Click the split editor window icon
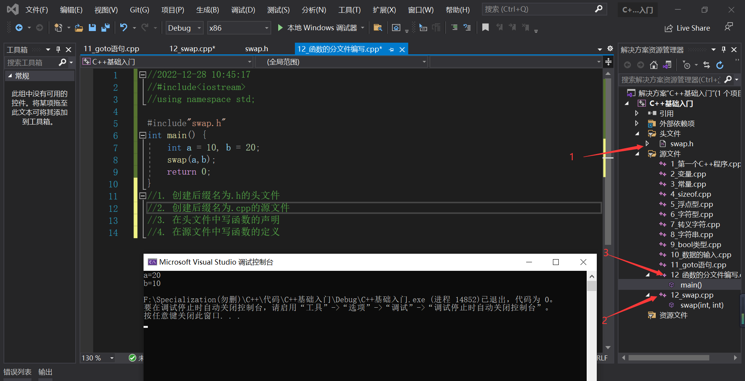 pos(608,62)
